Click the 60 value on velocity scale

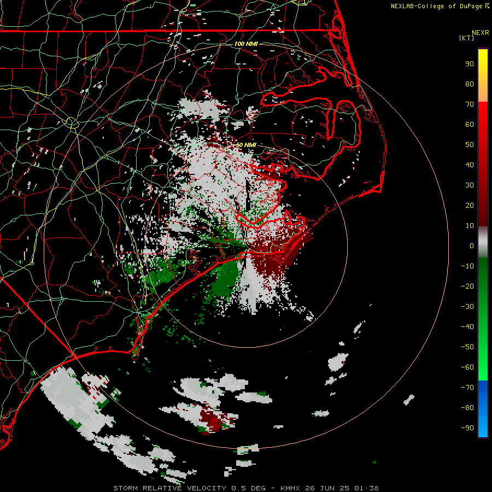pyautogui.click(x=470, y=124)
